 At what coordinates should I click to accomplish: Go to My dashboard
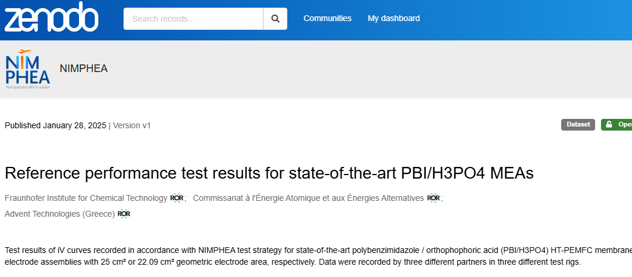(x=393, y=18)
